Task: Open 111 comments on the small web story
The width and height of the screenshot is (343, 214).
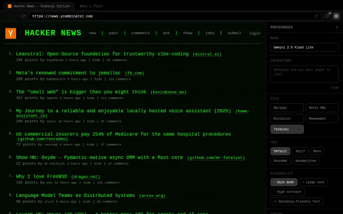Action: (x=112, y=98)
